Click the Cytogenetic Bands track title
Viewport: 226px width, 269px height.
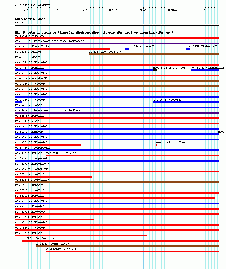30,19
